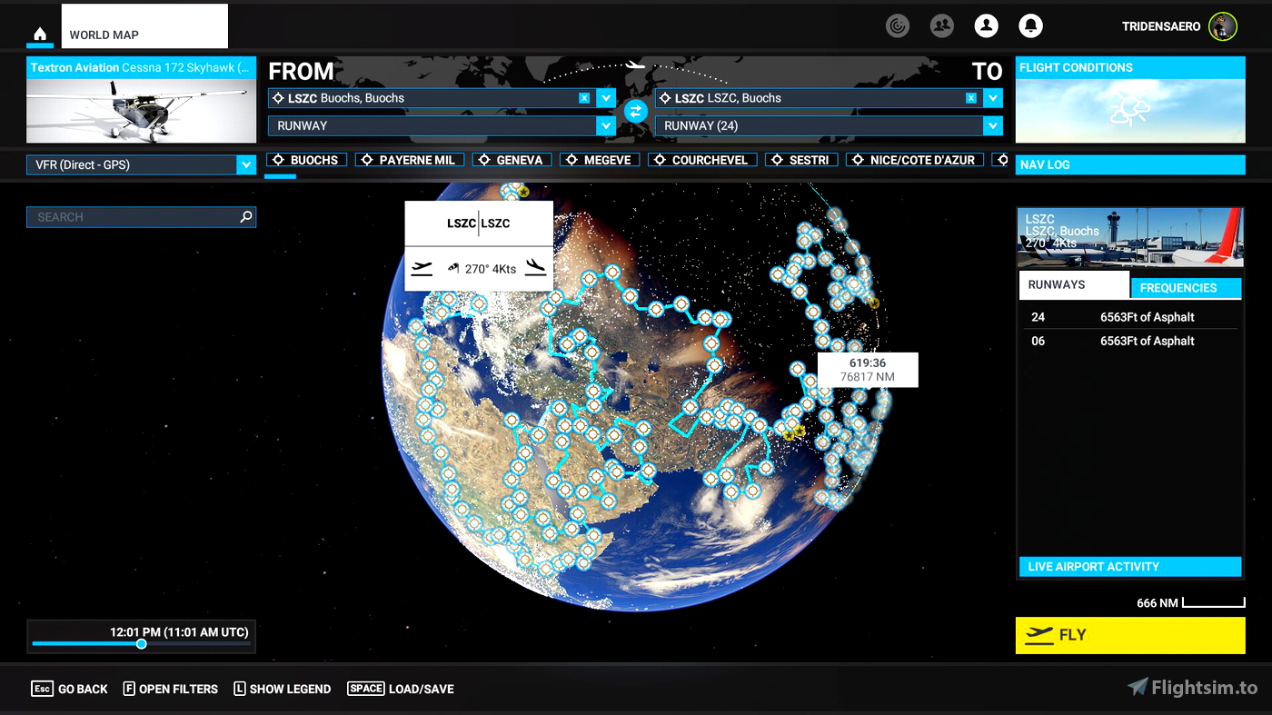
Task: Expand the TO airport dropdown arrow
Action: [x=993, y=98]
